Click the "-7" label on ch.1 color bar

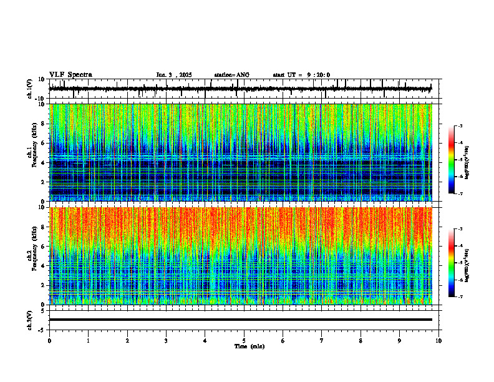tap(460, 193)
